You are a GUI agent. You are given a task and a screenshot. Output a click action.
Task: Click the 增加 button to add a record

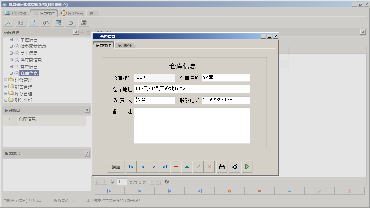[x=116, y=166]
